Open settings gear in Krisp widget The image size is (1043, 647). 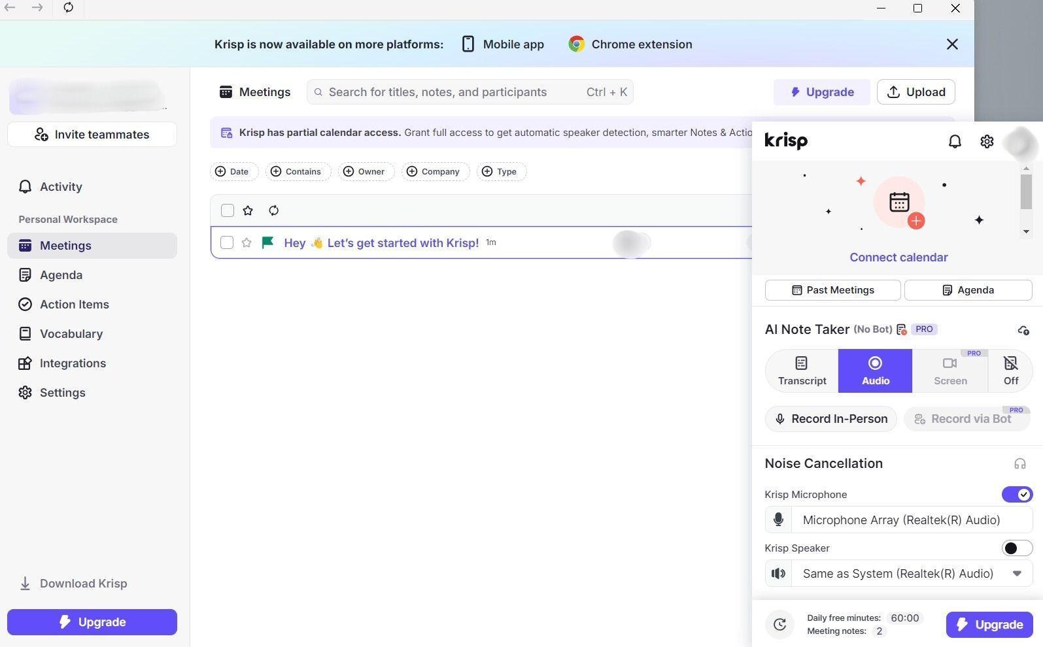pos(987,141)
